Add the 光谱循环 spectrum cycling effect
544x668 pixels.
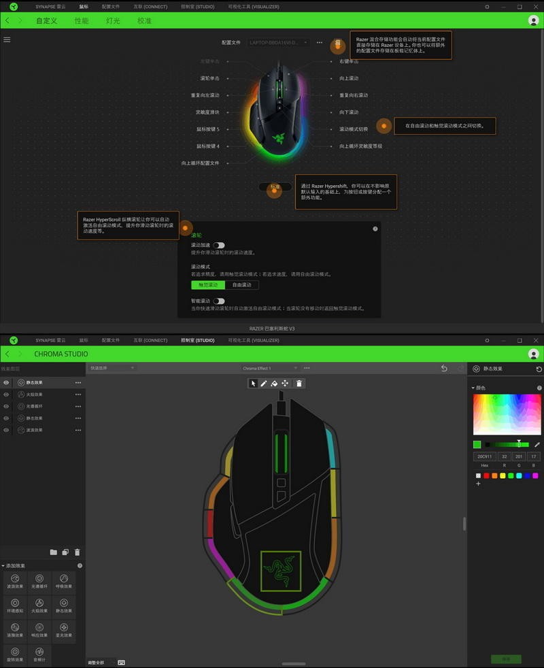(39, 582)
